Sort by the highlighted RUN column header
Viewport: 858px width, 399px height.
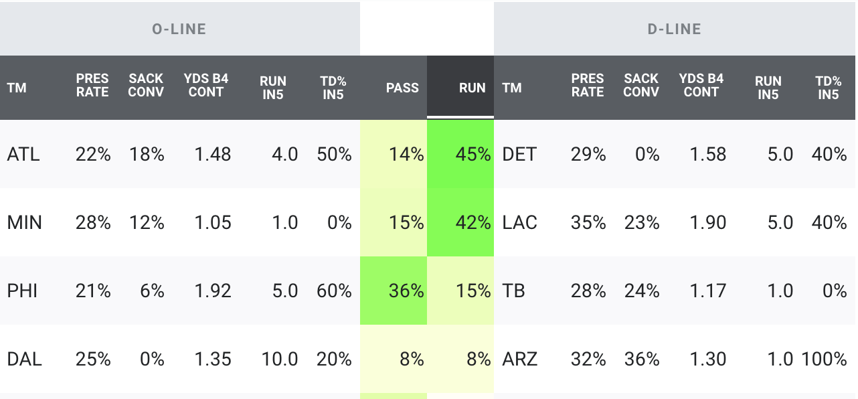(x=472, y=88)
